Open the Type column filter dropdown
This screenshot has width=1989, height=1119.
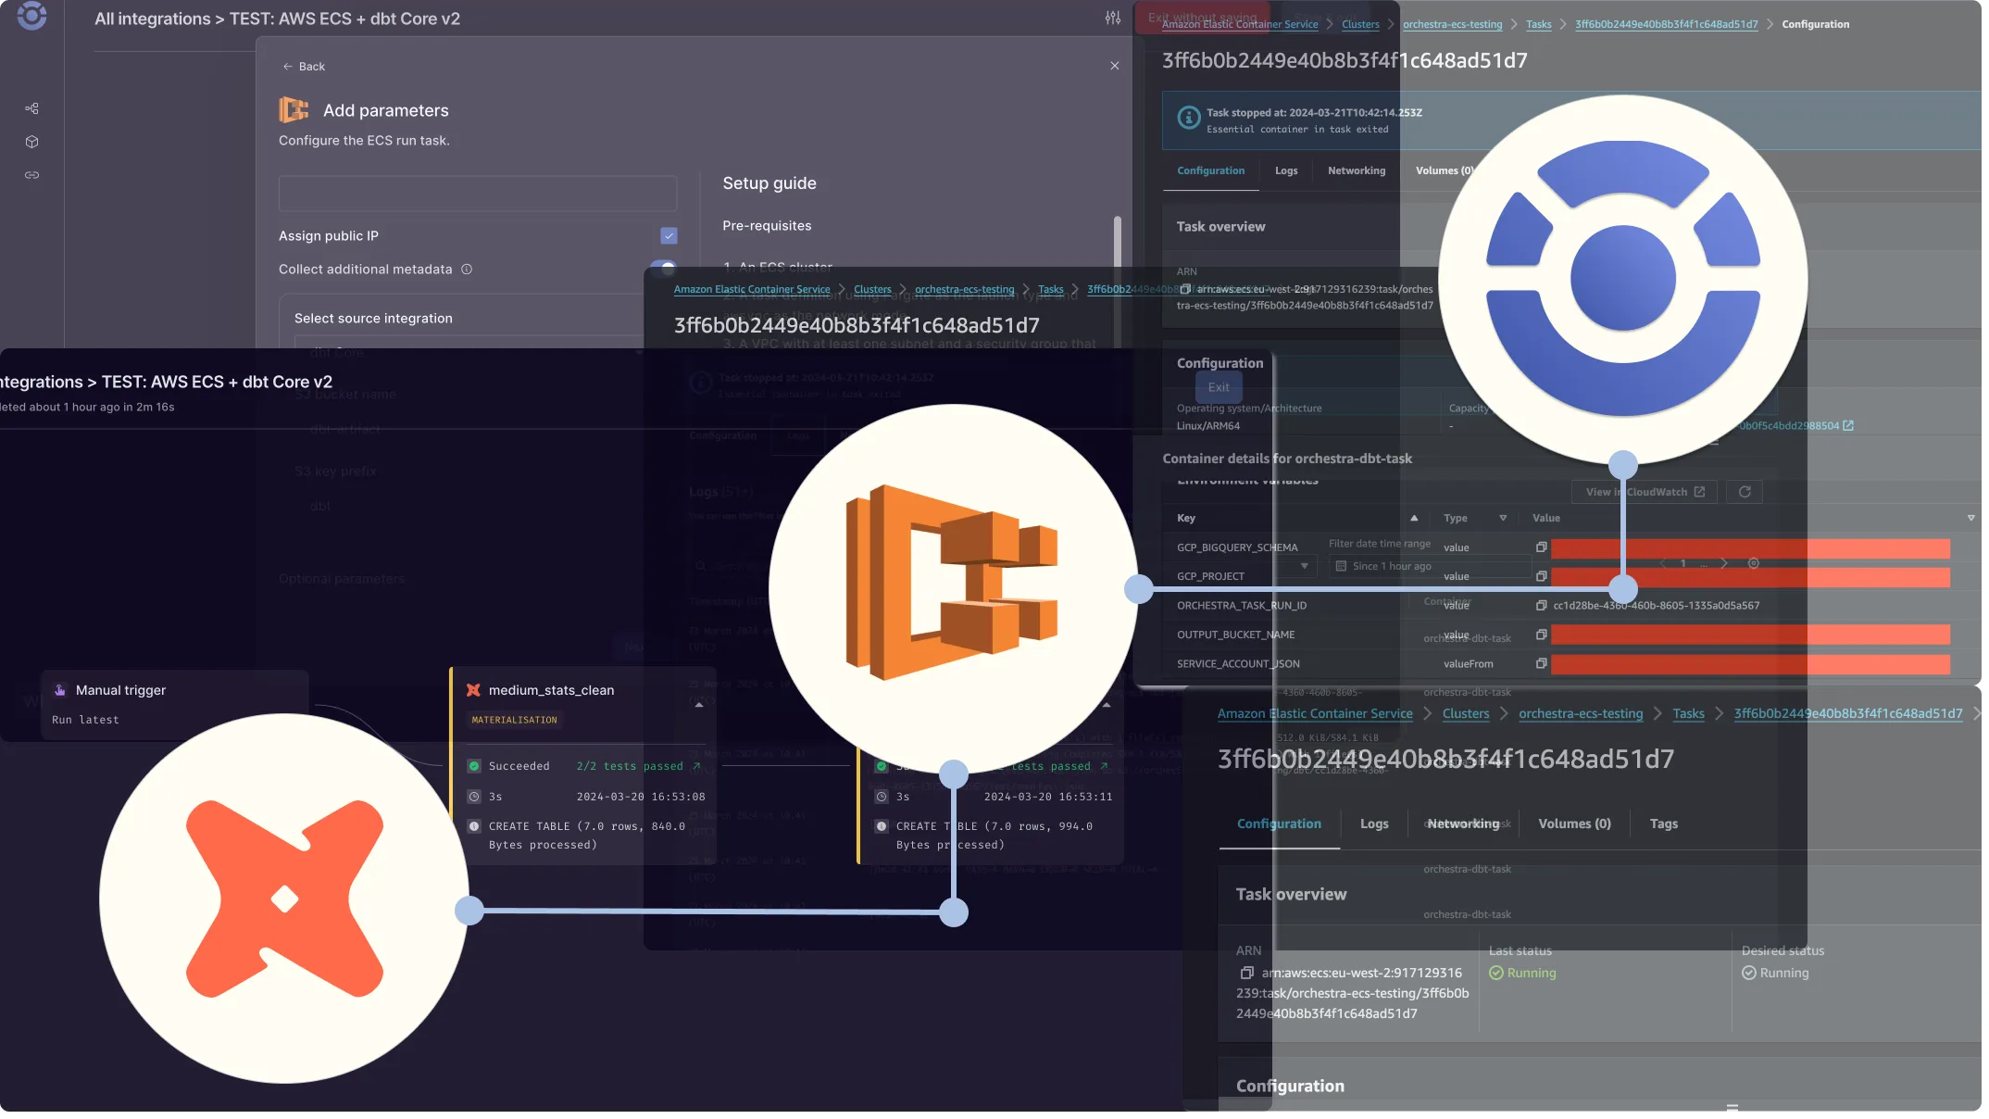1503,518
